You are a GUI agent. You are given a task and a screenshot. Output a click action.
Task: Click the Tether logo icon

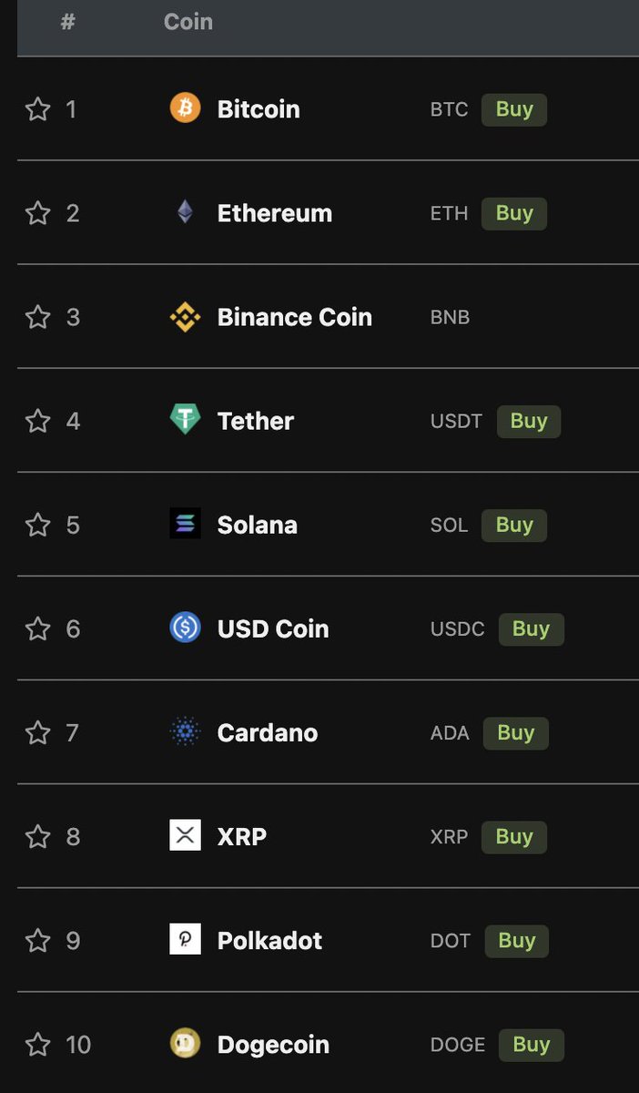185,420
